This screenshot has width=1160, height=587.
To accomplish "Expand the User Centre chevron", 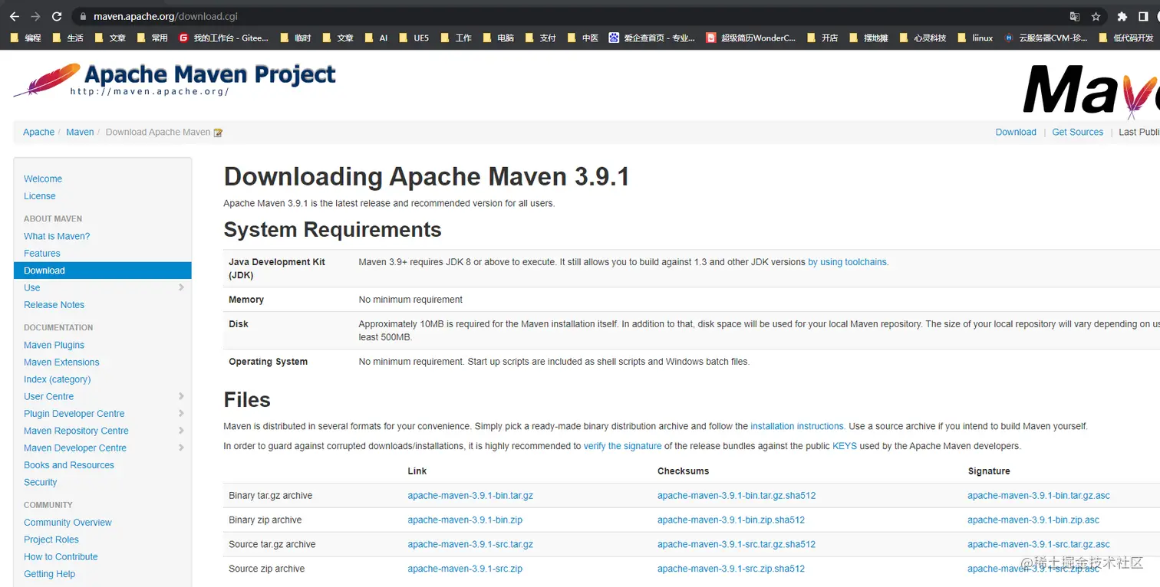I will pos(181,396).
